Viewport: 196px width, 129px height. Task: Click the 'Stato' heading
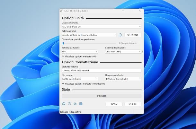66,90
